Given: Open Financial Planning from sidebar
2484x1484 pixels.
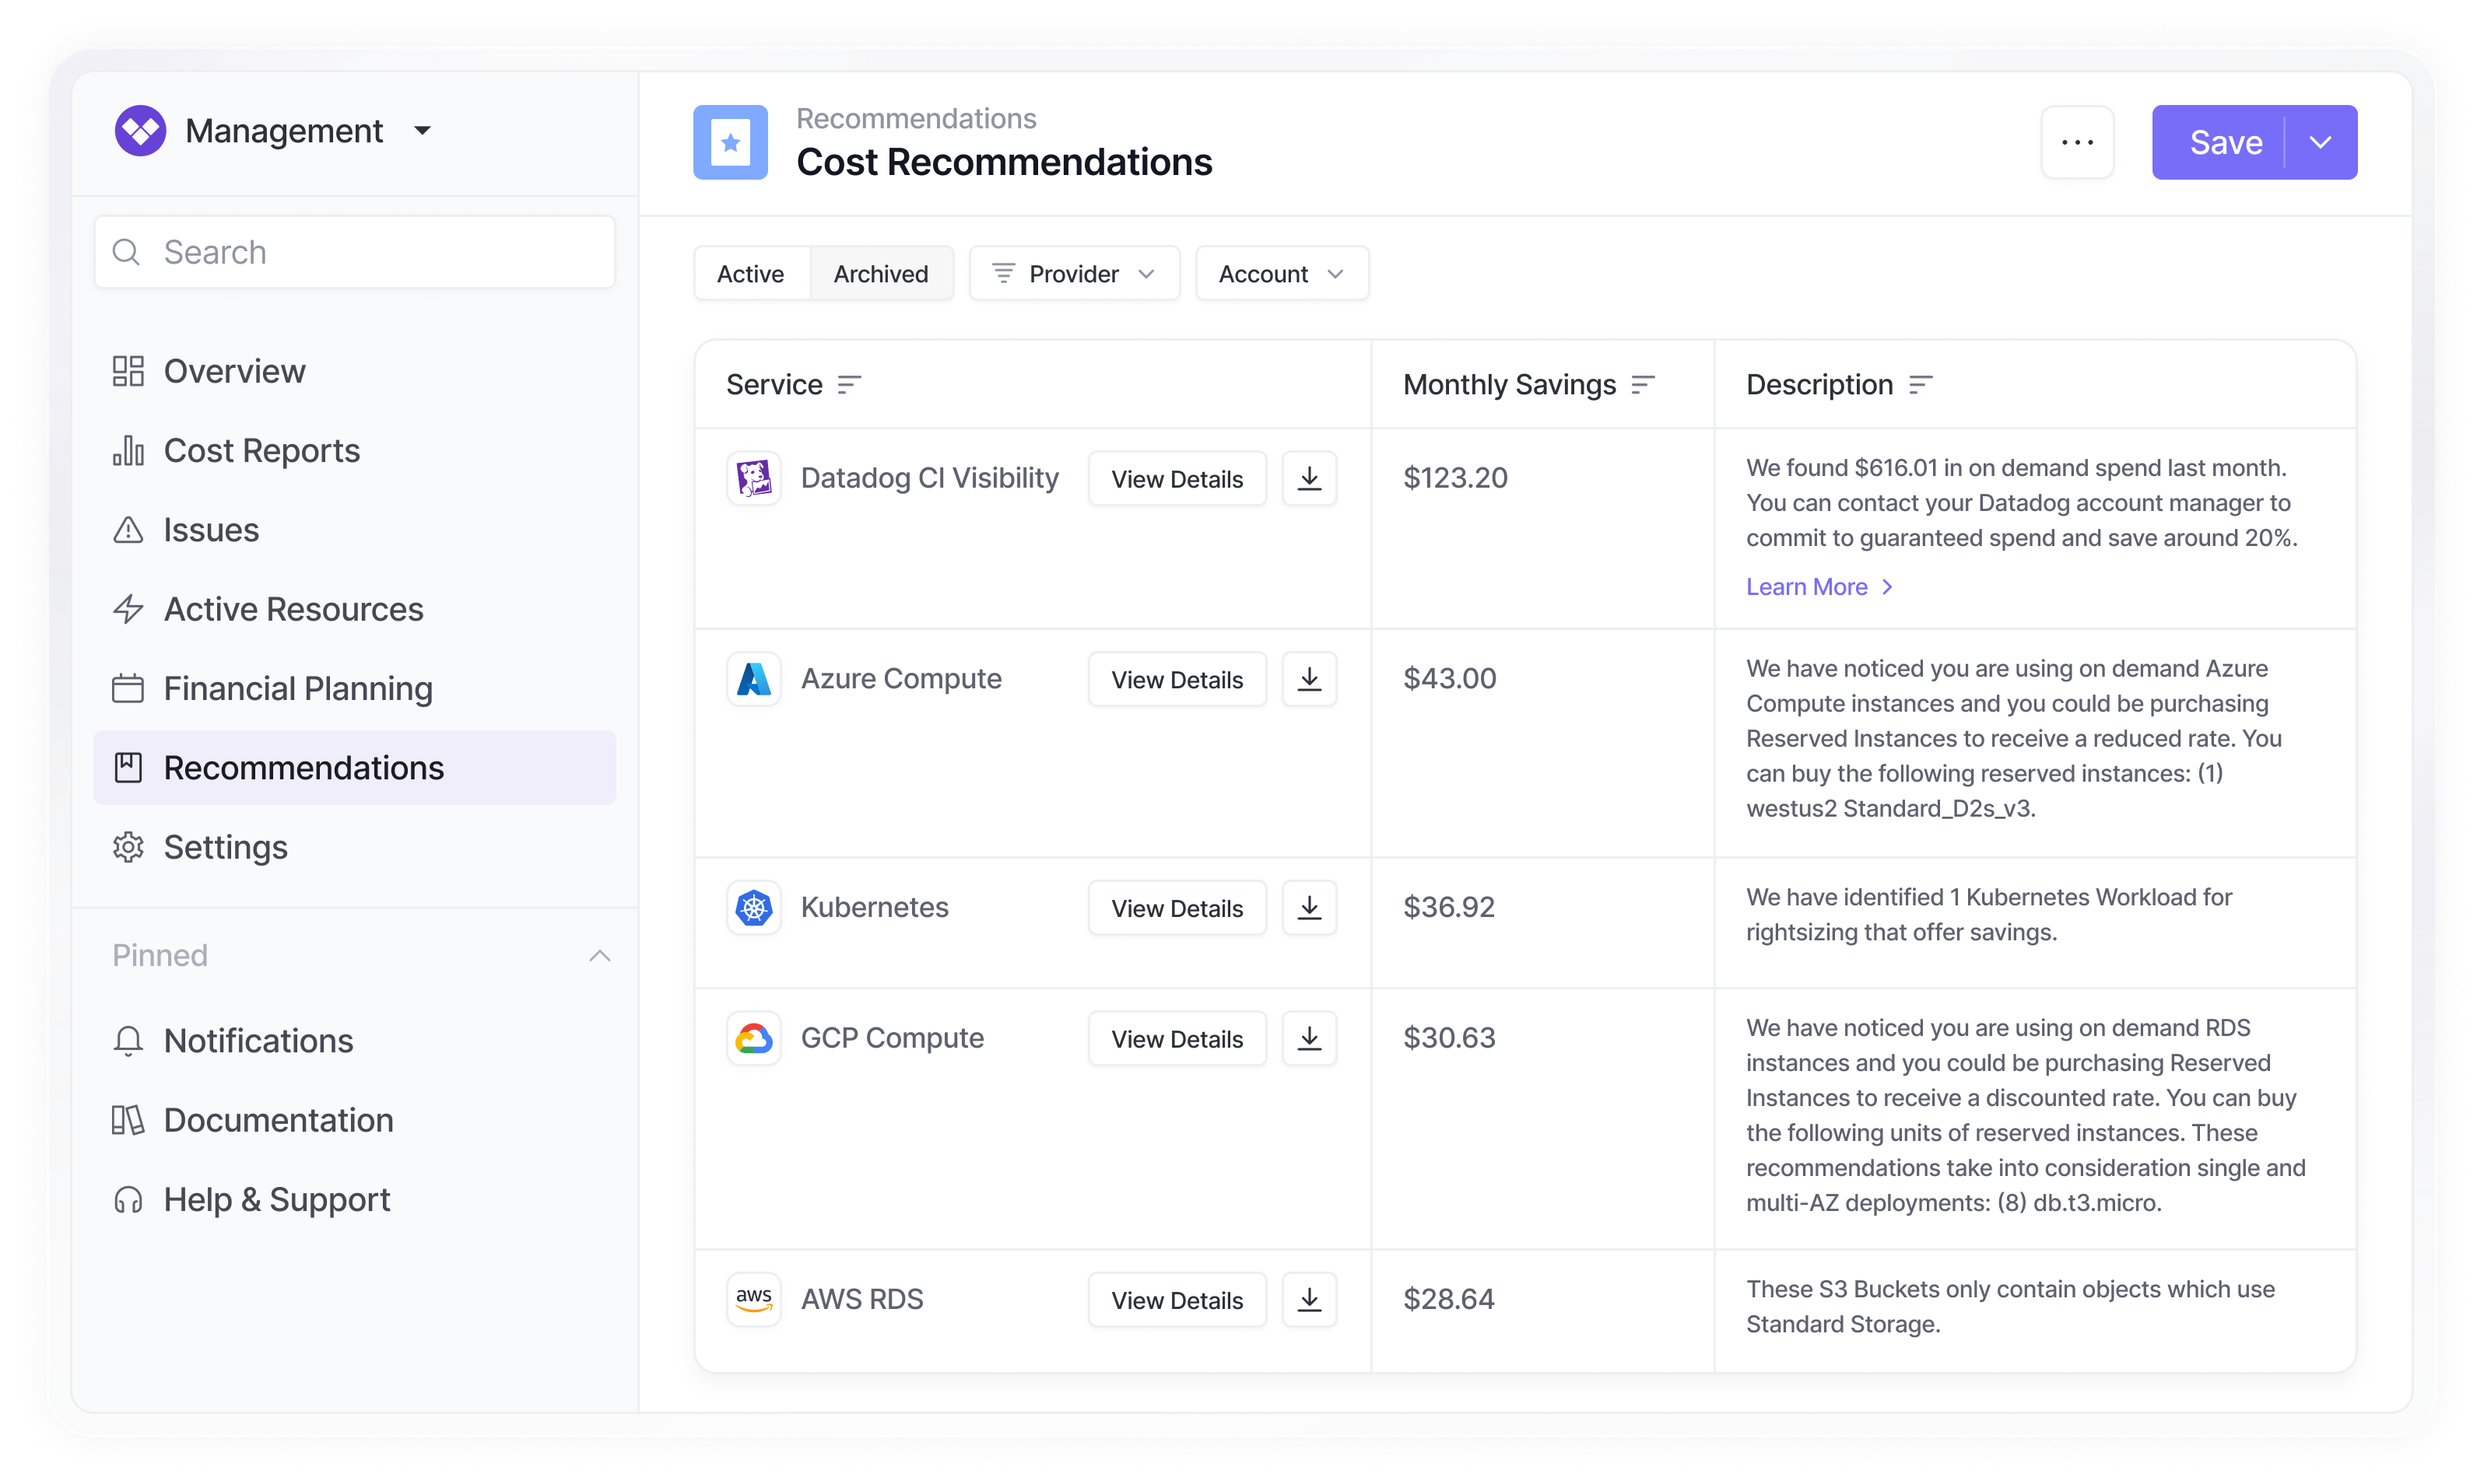Looking at the screenshot, I should pos(297,689).
